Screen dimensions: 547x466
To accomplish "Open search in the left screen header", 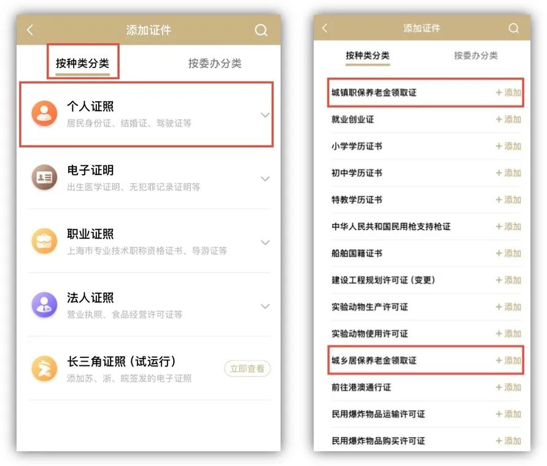I will (260, 30).
